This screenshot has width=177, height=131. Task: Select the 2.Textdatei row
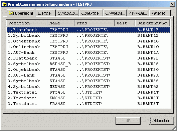[88, 98]
